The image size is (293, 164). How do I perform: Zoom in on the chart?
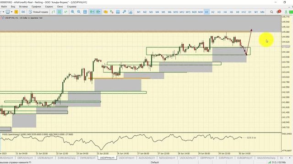[x=73, y=12]
